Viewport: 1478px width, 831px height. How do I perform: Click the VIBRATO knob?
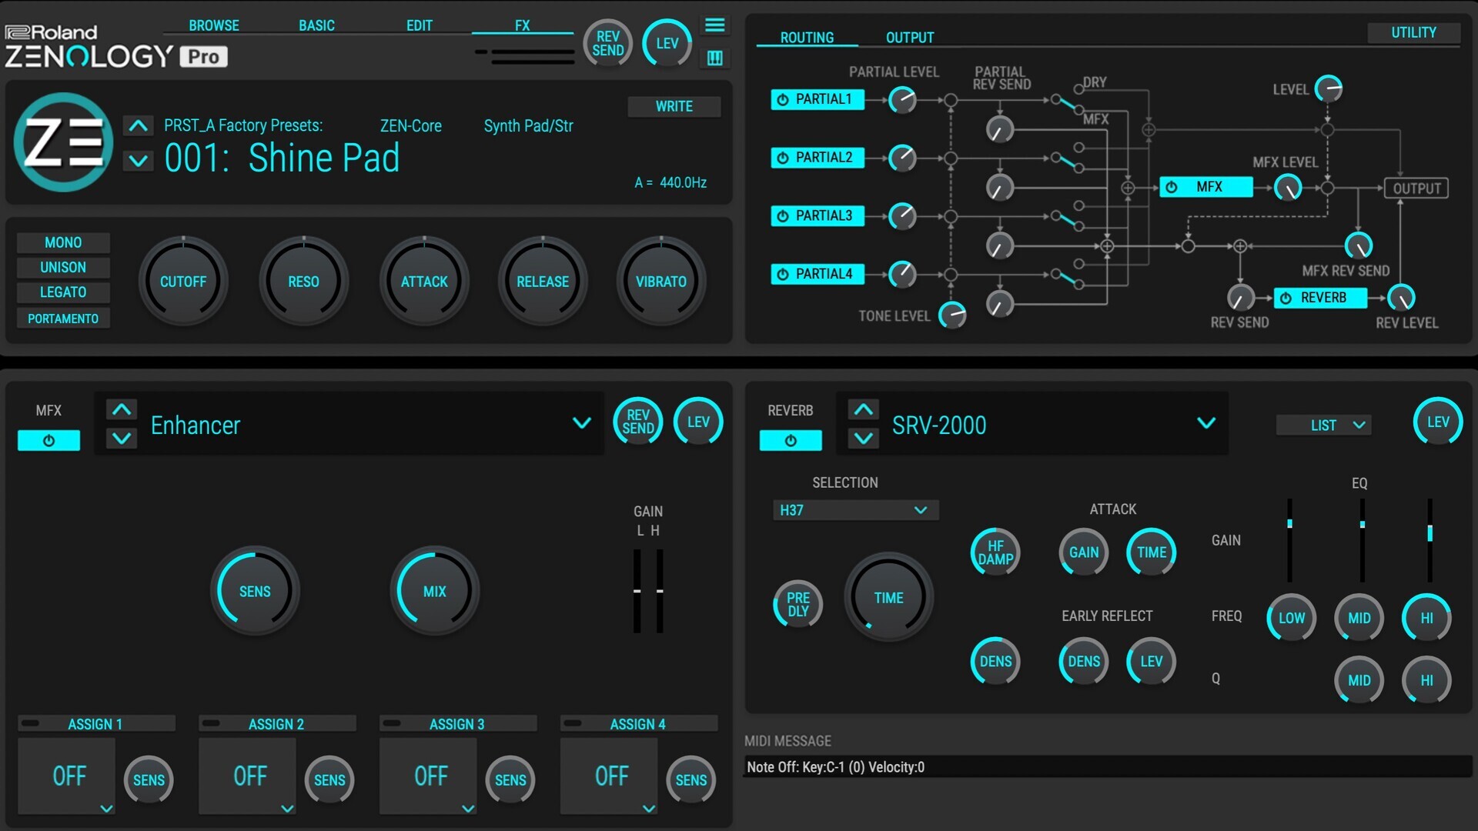[660, 282]
